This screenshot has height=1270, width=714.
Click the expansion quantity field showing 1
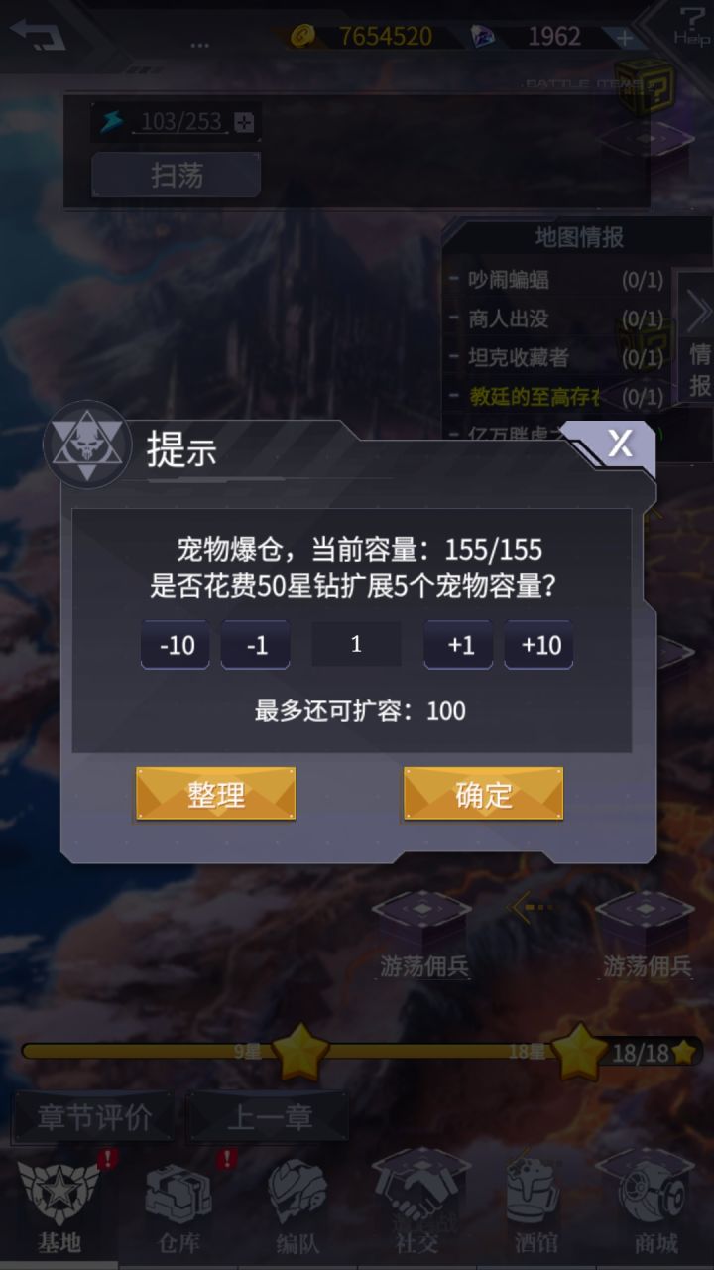click(x=357, y=644)
